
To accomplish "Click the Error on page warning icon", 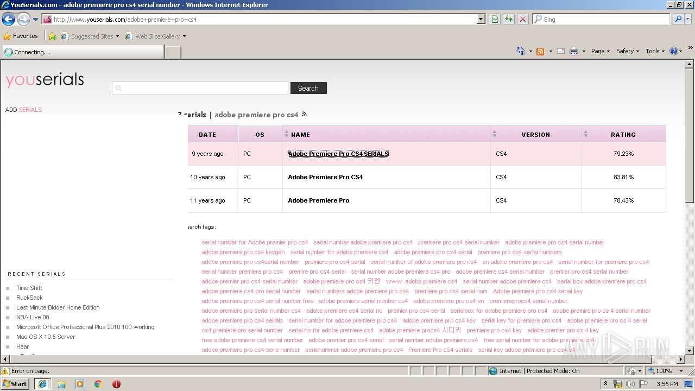I will click(x=6, y=371).
